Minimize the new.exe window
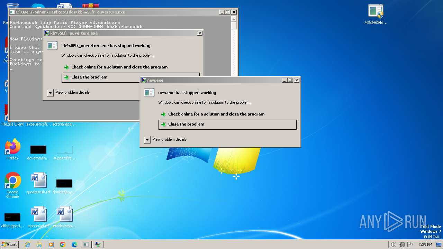This screenshot has height=249, width=443. [x=284, y=80]
